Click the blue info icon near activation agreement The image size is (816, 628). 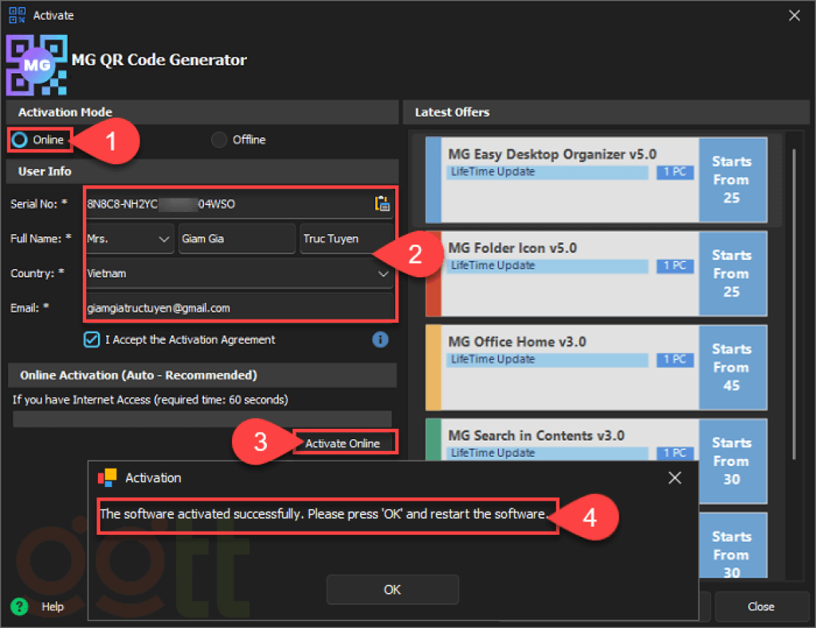(380, 340)
